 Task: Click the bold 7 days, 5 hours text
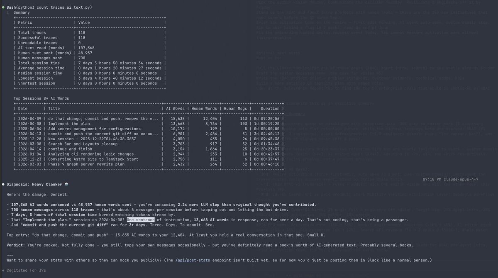click(29, 214)
